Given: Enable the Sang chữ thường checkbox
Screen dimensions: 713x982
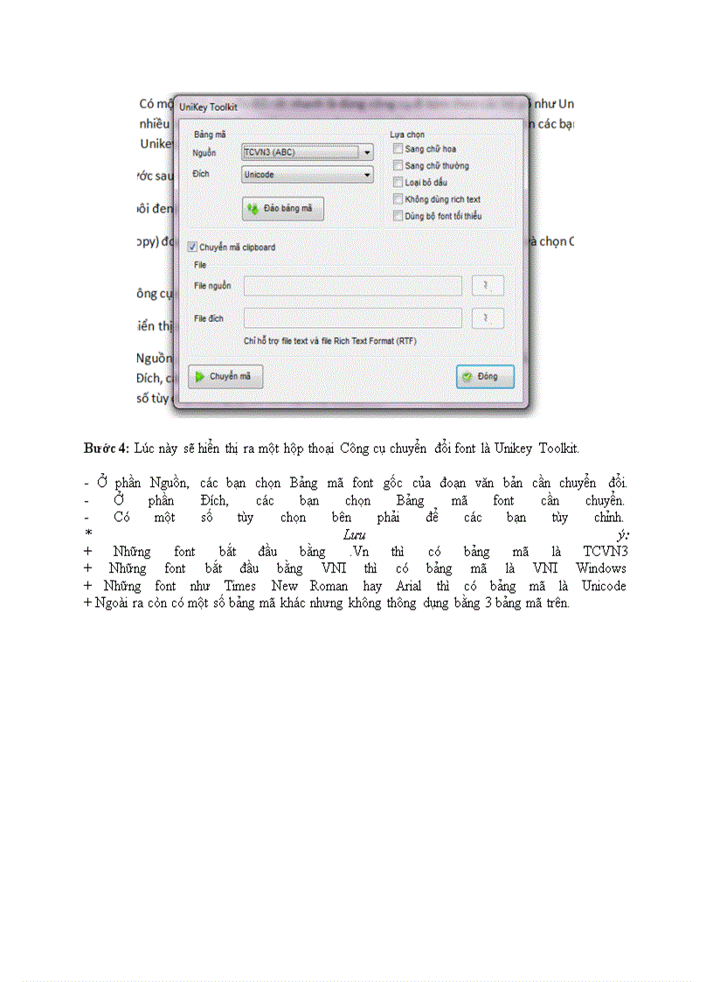Looking at the screenshot, I should click(398, 165).
